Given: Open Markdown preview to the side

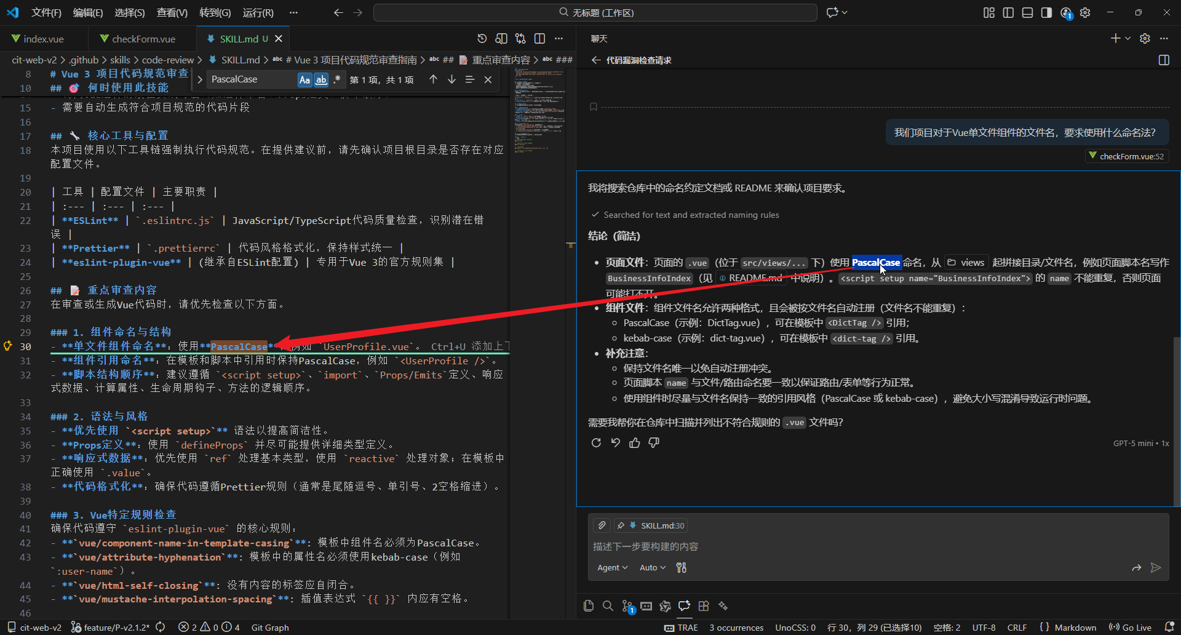Looking at the screenshot, I should [501, 38].
